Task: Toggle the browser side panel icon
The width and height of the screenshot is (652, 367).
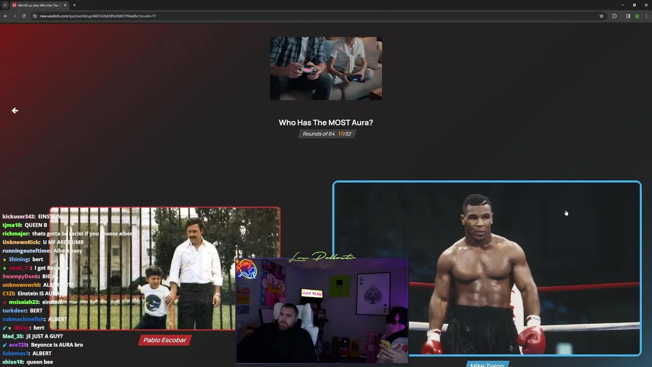Action: [628, 16]
